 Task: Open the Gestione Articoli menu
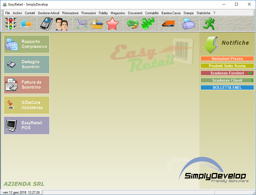[x=49, y=13]
